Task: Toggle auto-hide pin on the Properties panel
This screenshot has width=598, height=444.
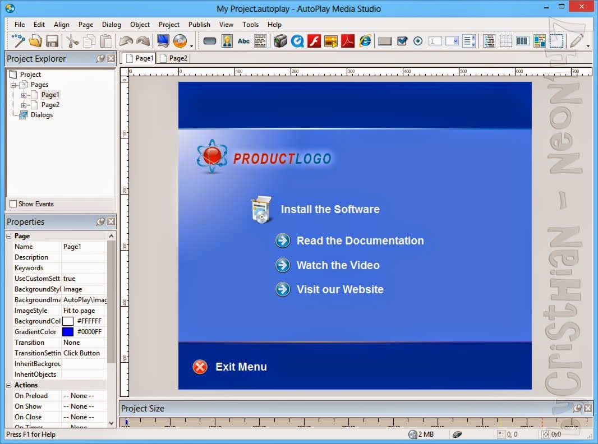Action: pyautogui.click(x=100, y=221)
